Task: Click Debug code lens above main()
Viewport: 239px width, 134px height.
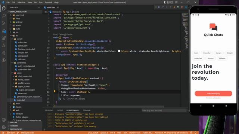Action: pos(62,35)
